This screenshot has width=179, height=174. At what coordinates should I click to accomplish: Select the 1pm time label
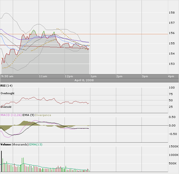click(93, 76)
